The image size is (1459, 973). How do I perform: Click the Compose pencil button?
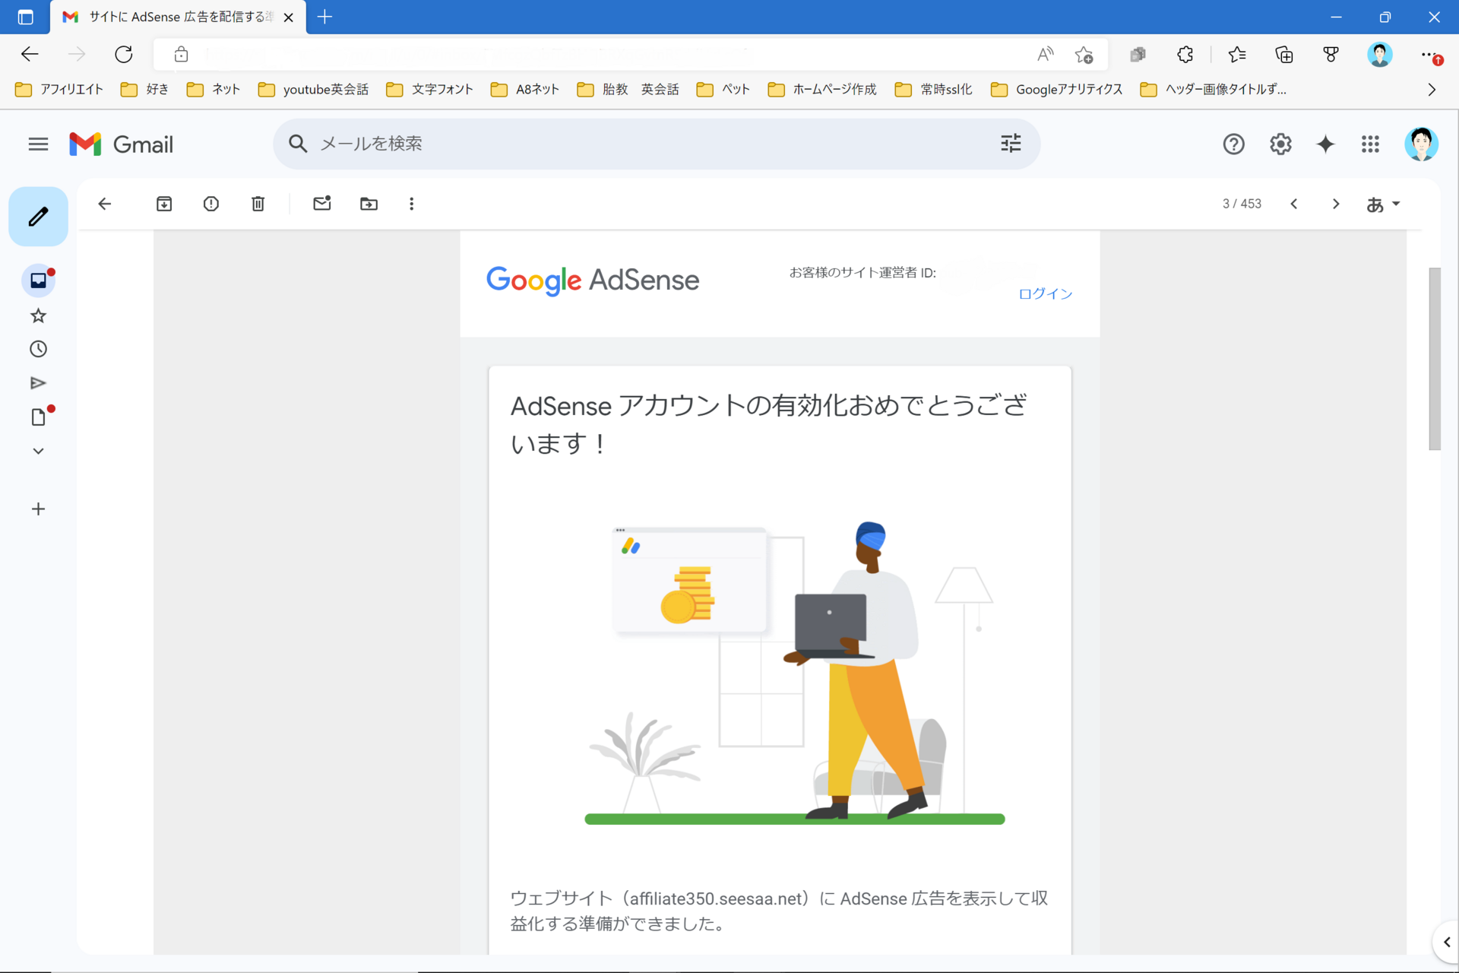pyautogui.click(x=38, y=217)
